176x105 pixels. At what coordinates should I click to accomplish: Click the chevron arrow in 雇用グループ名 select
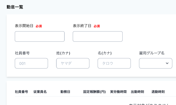[167, 63]
